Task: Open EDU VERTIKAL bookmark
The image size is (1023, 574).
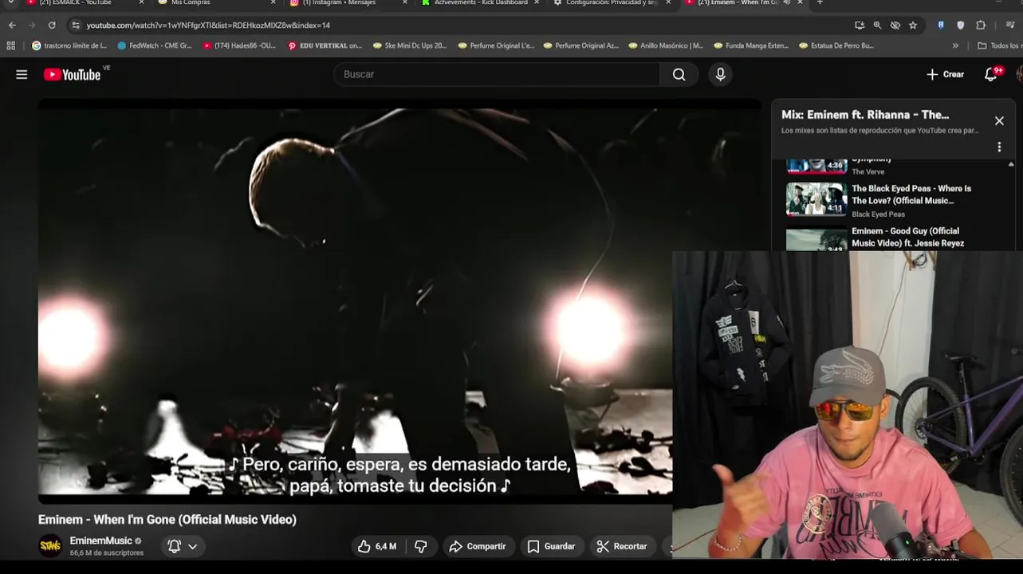Action: click(x=325, y=45)
